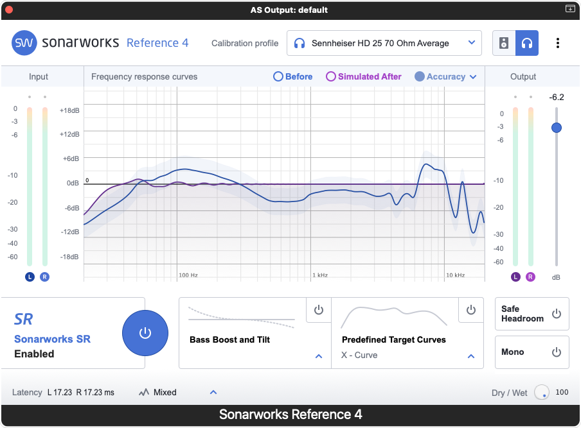Click the SR logo in the Sonarworks panel
581x428 pixels.
[x=24, y=319]
